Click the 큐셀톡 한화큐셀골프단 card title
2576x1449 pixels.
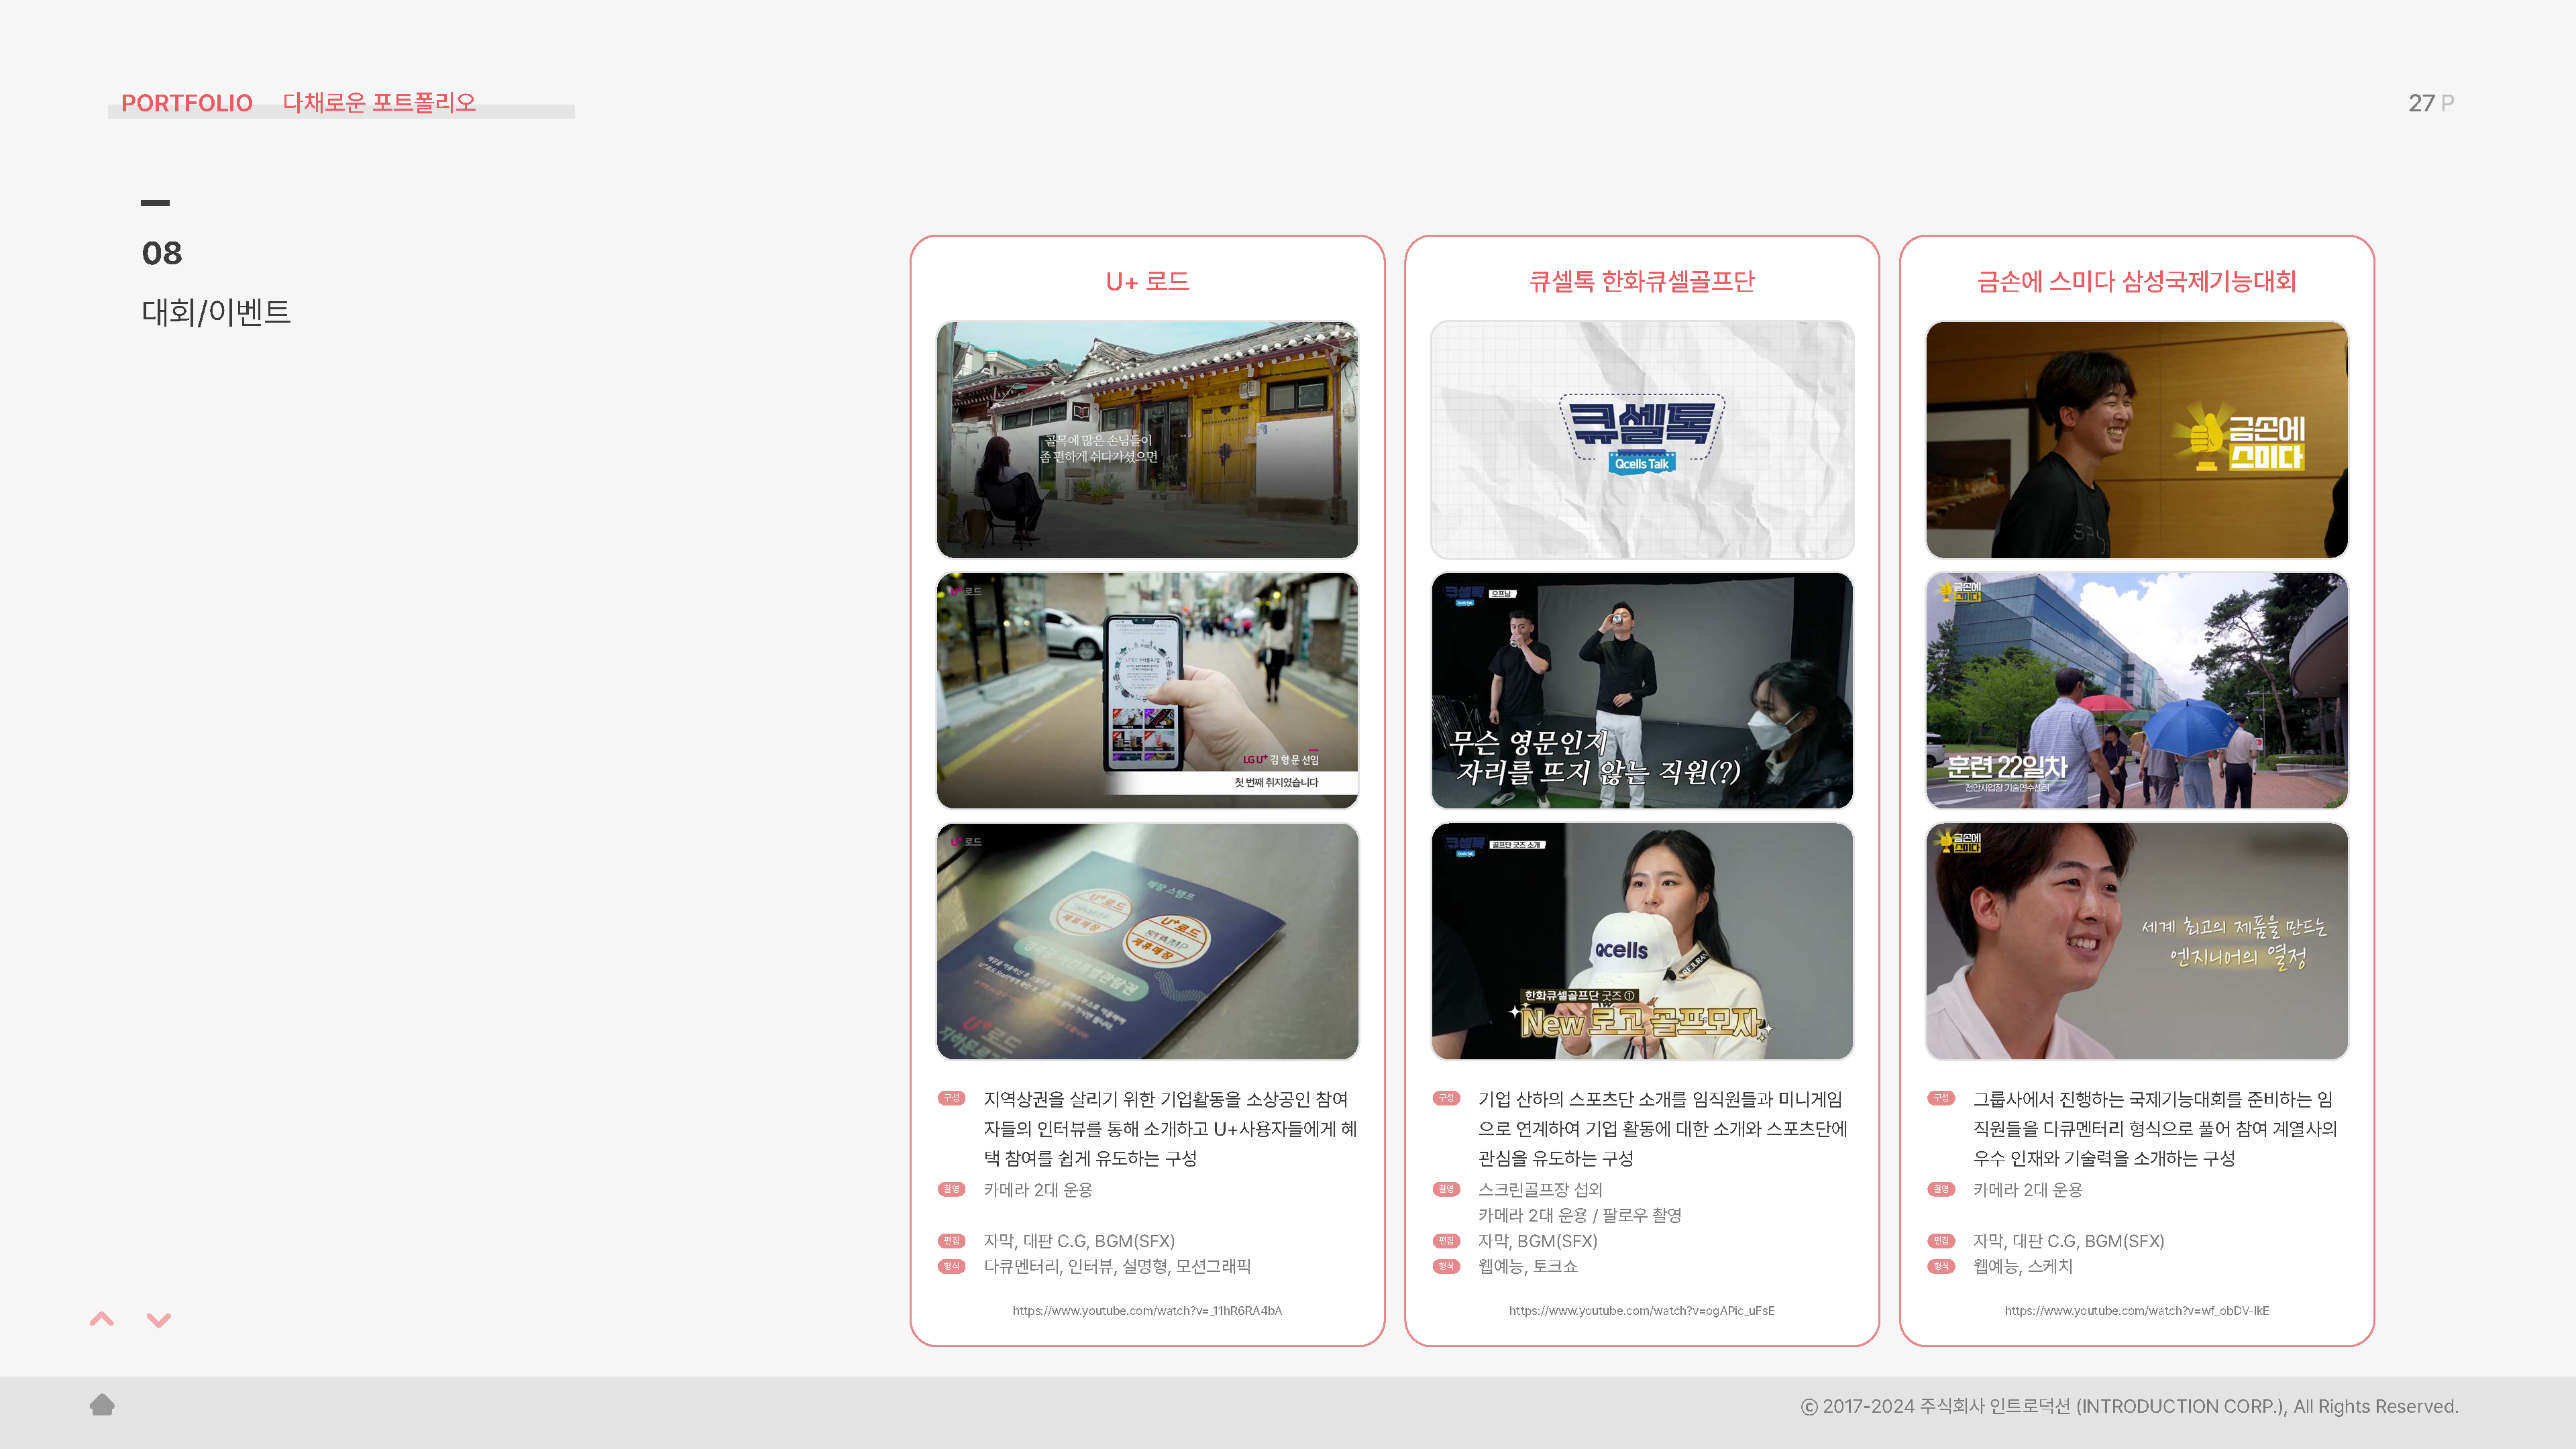point(1641,281)
